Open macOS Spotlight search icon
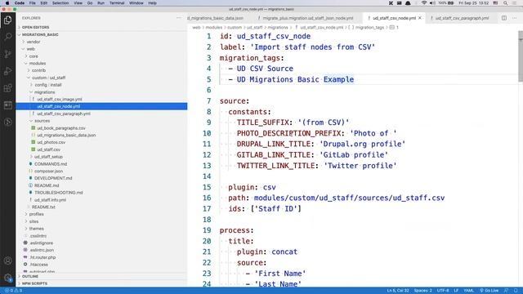The image size is (523, 294). click(505, 3)
